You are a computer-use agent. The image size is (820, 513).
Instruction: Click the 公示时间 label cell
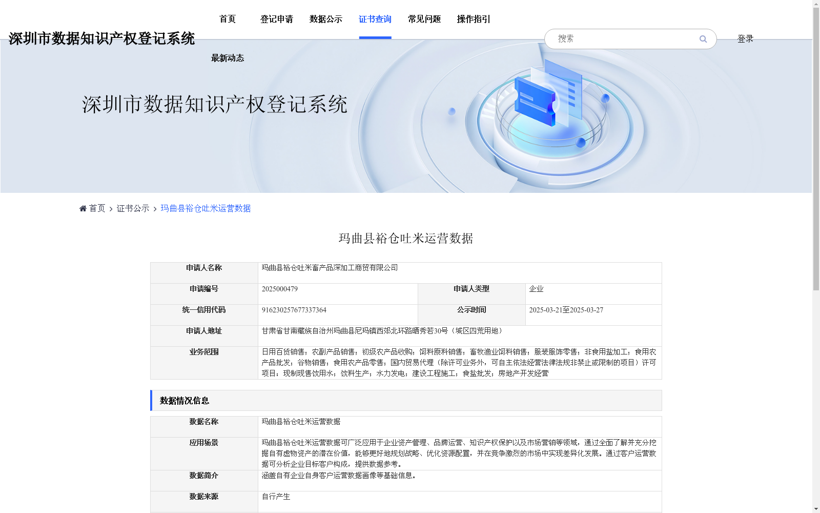471,315
